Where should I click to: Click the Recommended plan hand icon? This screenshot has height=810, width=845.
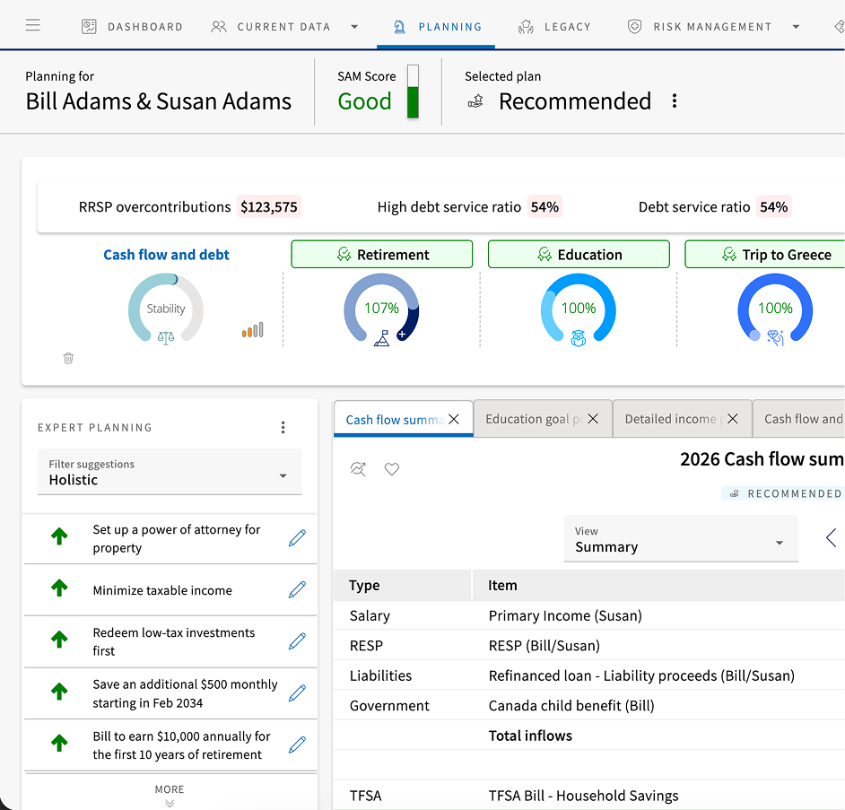tap(475, 100)
